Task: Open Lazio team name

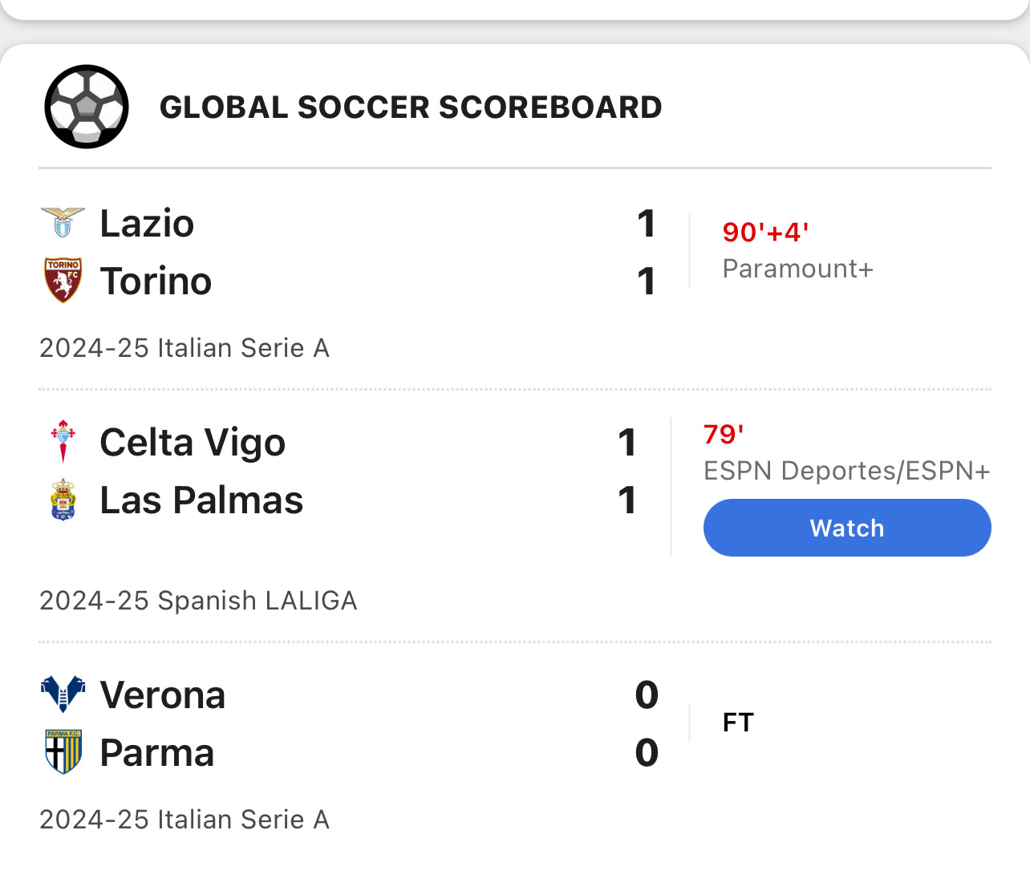Action: point(147,223)
